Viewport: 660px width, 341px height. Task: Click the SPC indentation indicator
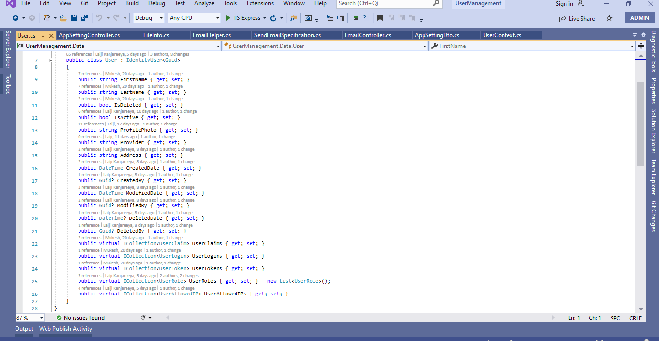(x=615, y=318)
